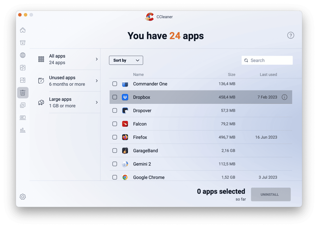318x228 pixels.
Task: Click the Dropbox app icon
Action: tap(125, 97)
